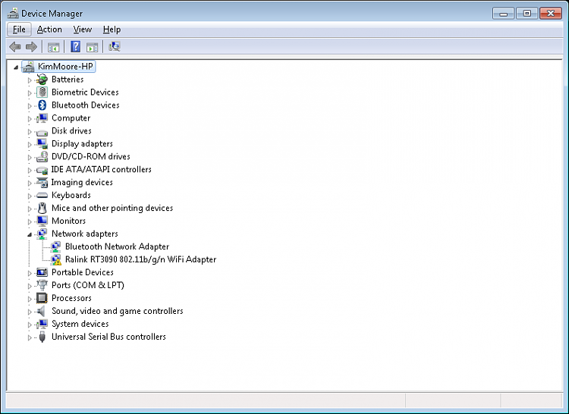
Task: Click the Monitors category icon
Action: [x=42, y=221]
